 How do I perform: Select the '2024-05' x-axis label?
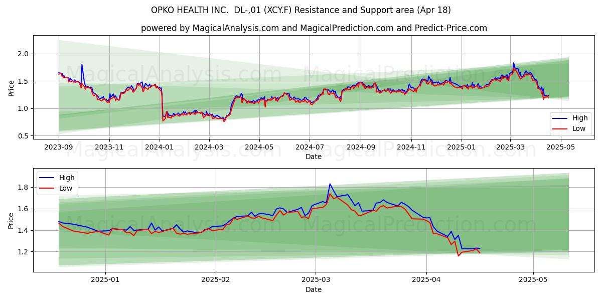[259, 147]
